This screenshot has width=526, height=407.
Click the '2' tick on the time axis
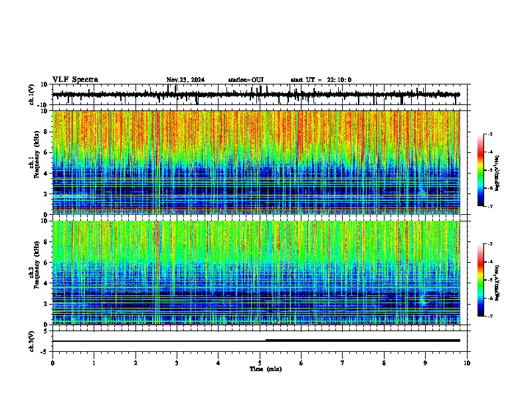135,363
